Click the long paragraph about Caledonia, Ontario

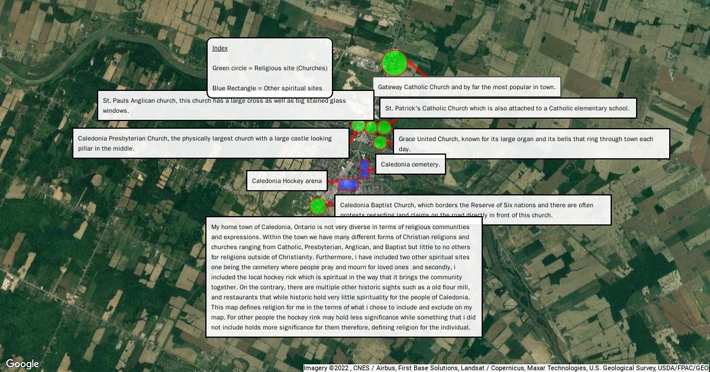point(344,277)
